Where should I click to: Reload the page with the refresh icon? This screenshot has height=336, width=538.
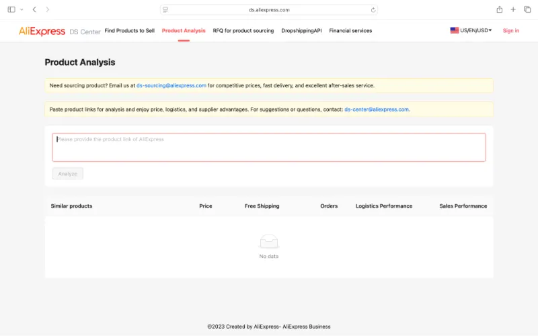(373, 10)
